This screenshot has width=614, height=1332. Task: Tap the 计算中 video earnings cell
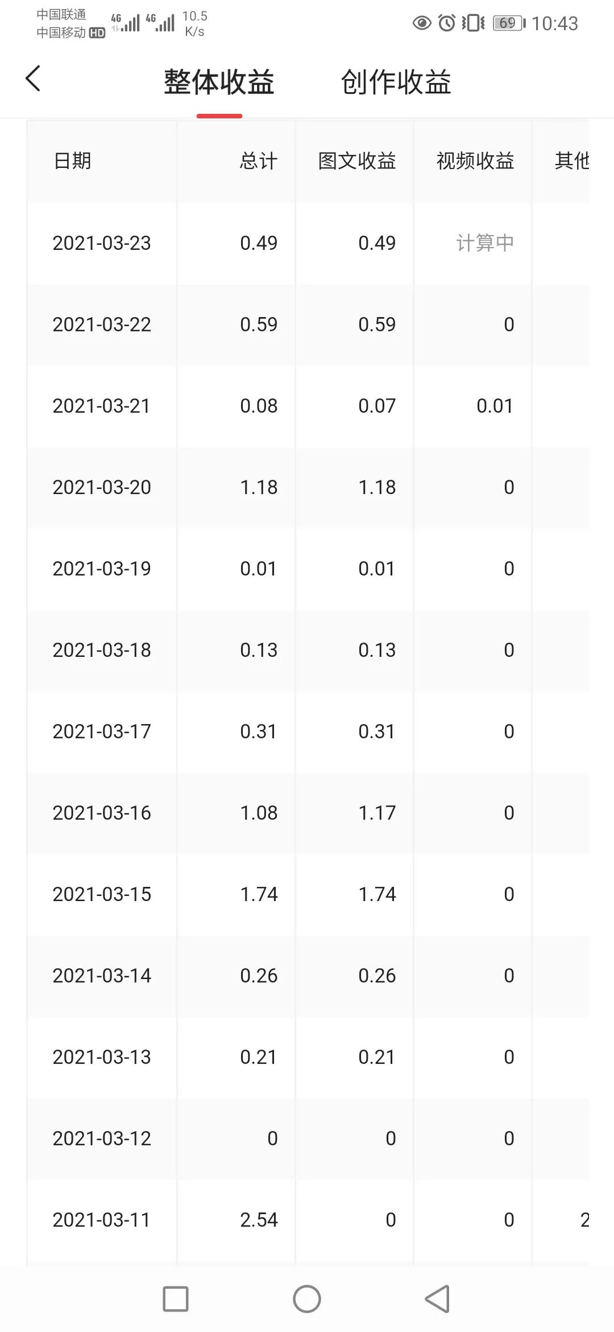[x=484, y=243]
